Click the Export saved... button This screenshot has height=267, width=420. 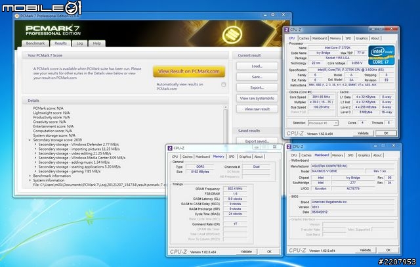click(x=257, y=141)
